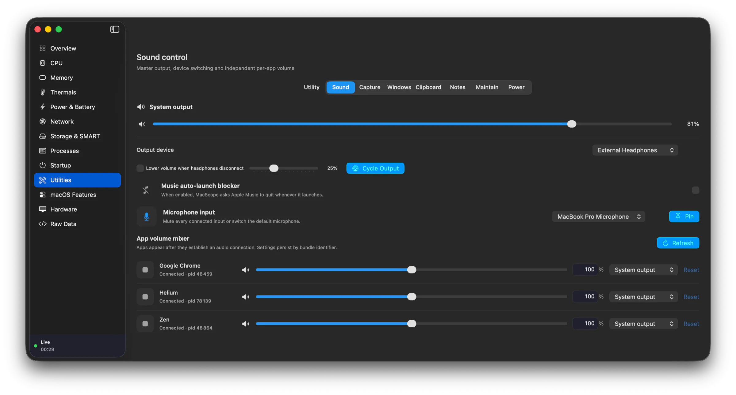
Task: Click Helium's volume percent field
Action: pyautogui.click(x=585, y=296)
